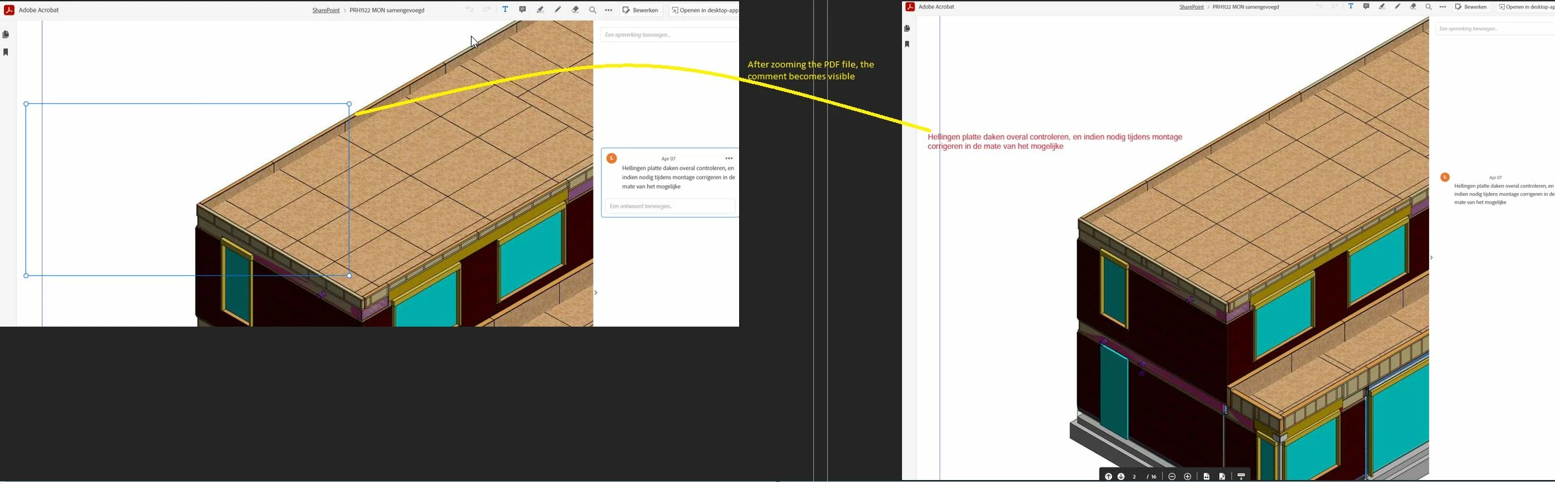The image size is (1555, 482).
Task: Open bookmarks panel in right window
Action: pyautogui.click(x=907, y=44)
